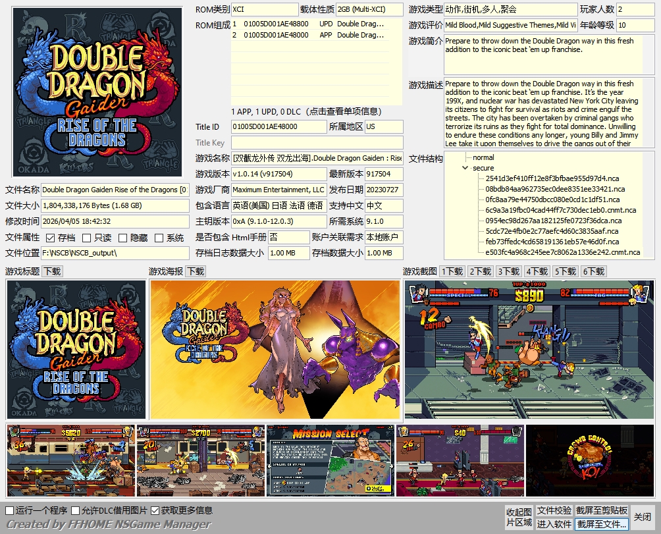
Task: Click the 3下载 screenshot download button
Action: pos(508,271)
